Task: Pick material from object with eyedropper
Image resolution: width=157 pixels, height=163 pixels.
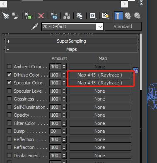Action: (35, 26)
